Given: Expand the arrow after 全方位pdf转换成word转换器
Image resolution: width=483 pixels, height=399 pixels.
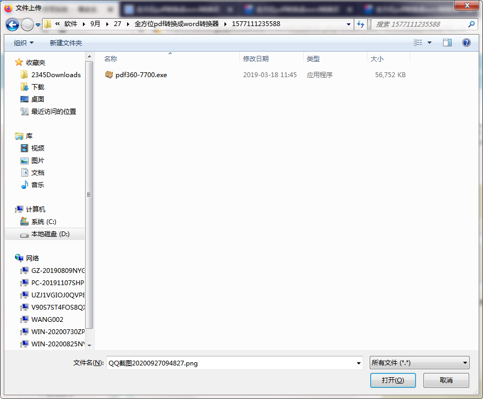Looking at the screenshot, I should click(x=226, y=24).
